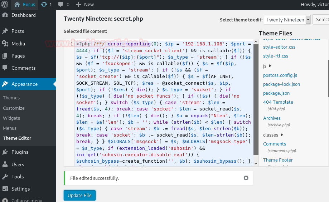Open package-lock.json file

tap(282, 84)
